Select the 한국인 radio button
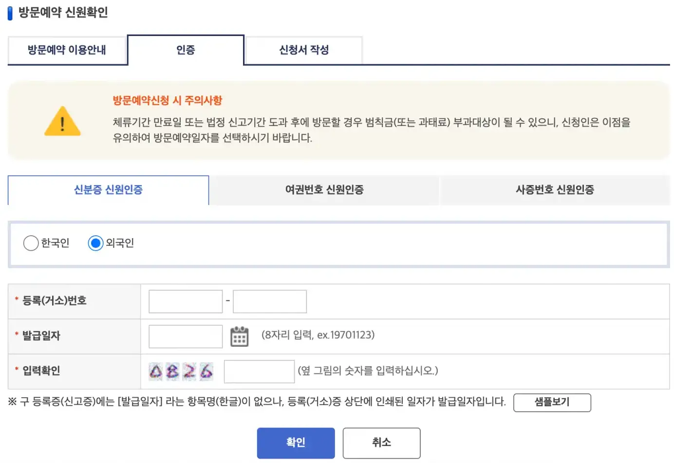Viewport: 674px width, 463px height. click(x=31, y=243)
